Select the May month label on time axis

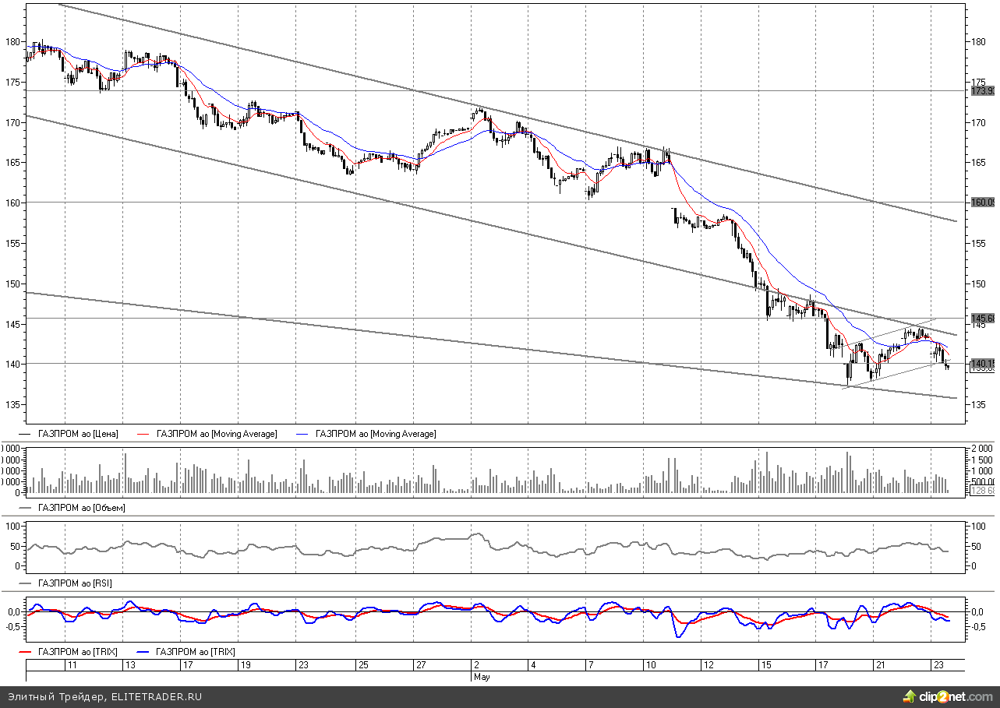pyautogui.click(x=482, y=677)
